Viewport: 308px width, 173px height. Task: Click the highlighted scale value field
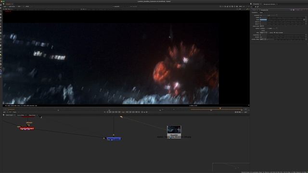coord(263,20)
